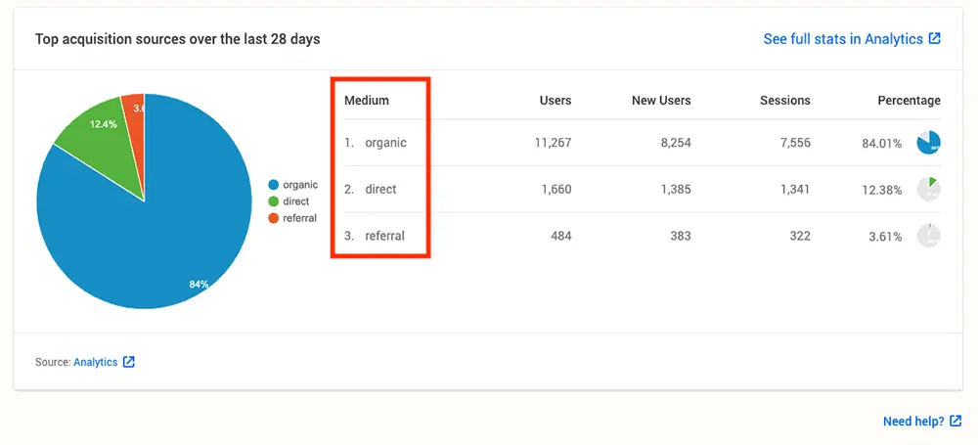The image size is (978, 445).
Task: Click the Top acquisition sources heading
Action: [178, 39]
